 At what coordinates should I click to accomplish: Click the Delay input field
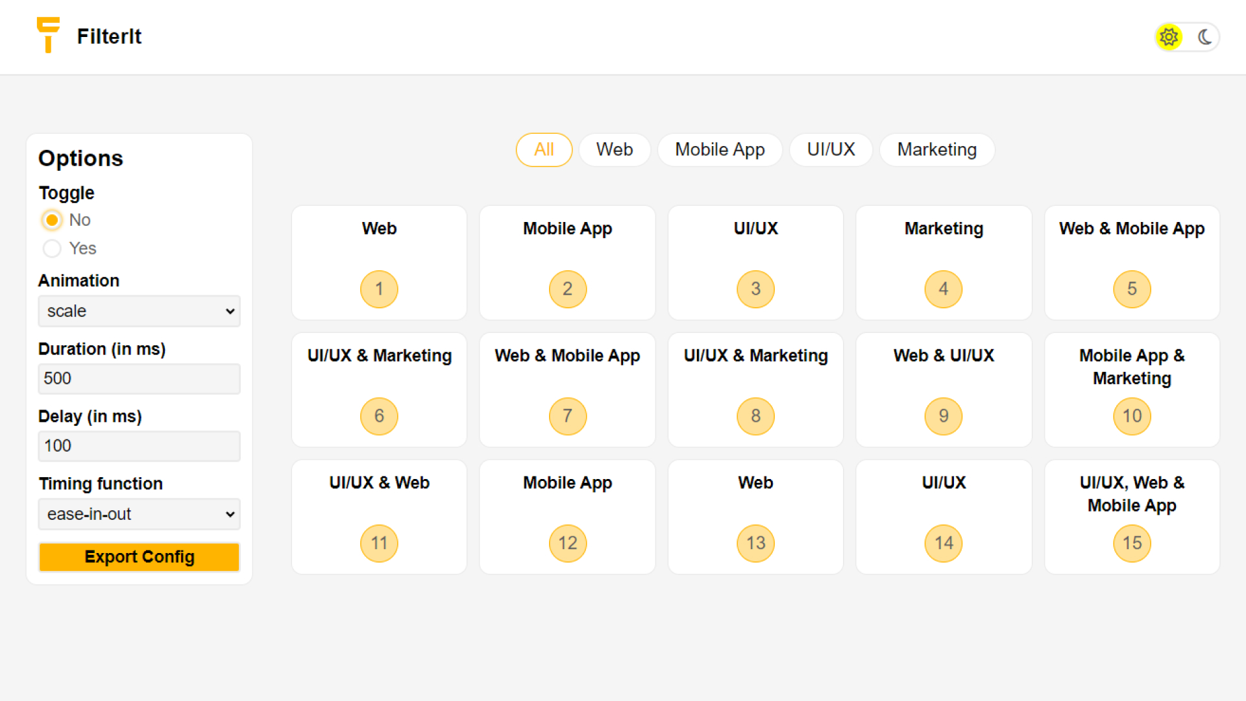point(139,446)
